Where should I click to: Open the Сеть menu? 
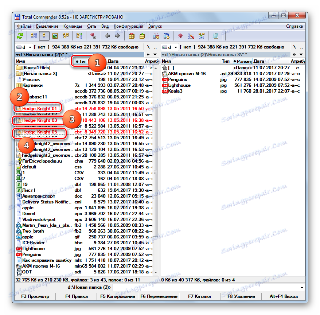pos(91,26)
